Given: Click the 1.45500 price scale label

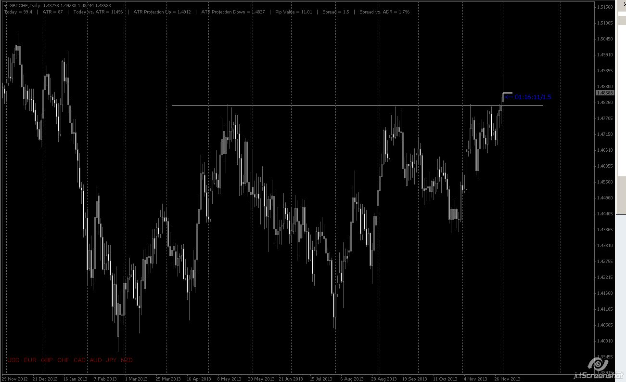Looking at the screenshot, I should click(x=604, y=182).
